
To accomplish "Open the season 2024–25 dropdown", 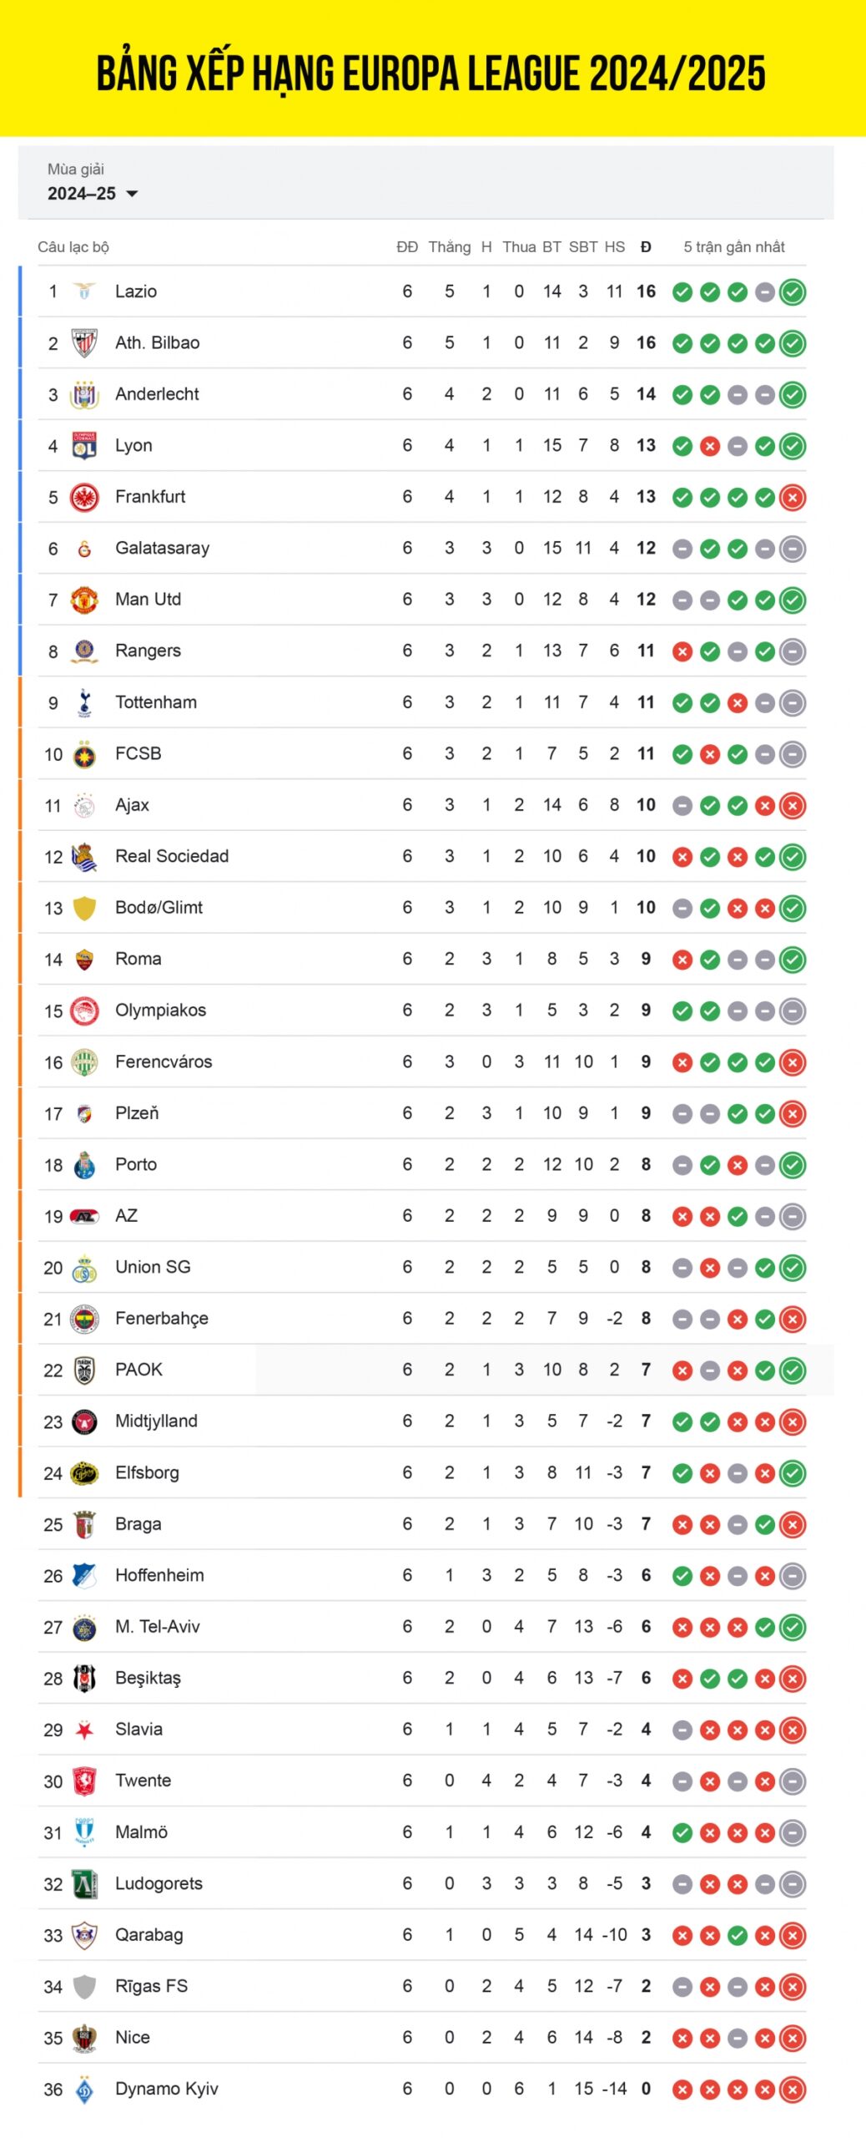I will [x=93, y=194].
